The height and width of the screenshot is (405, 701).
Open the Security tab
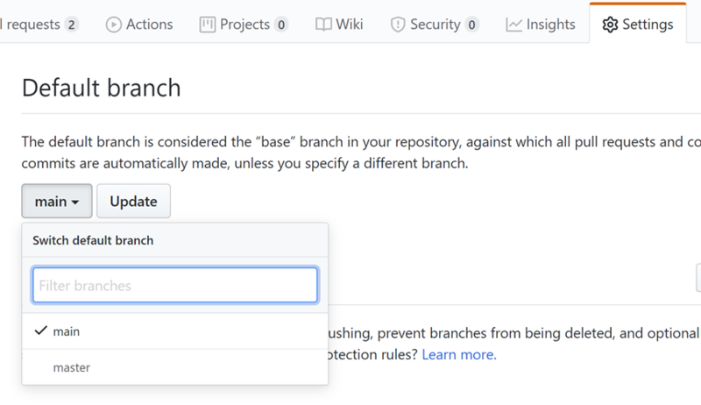pyautogui.click(x=435, y=25)
